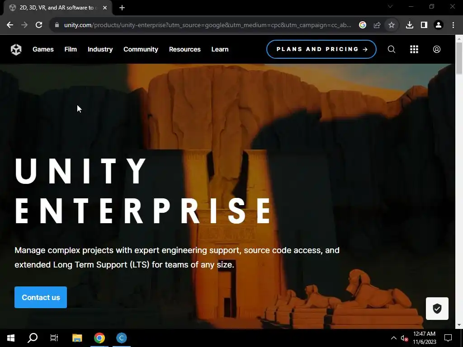The image size is (463, 347).
Task: Open Windows taskbar search
Action: coord(33,338)
